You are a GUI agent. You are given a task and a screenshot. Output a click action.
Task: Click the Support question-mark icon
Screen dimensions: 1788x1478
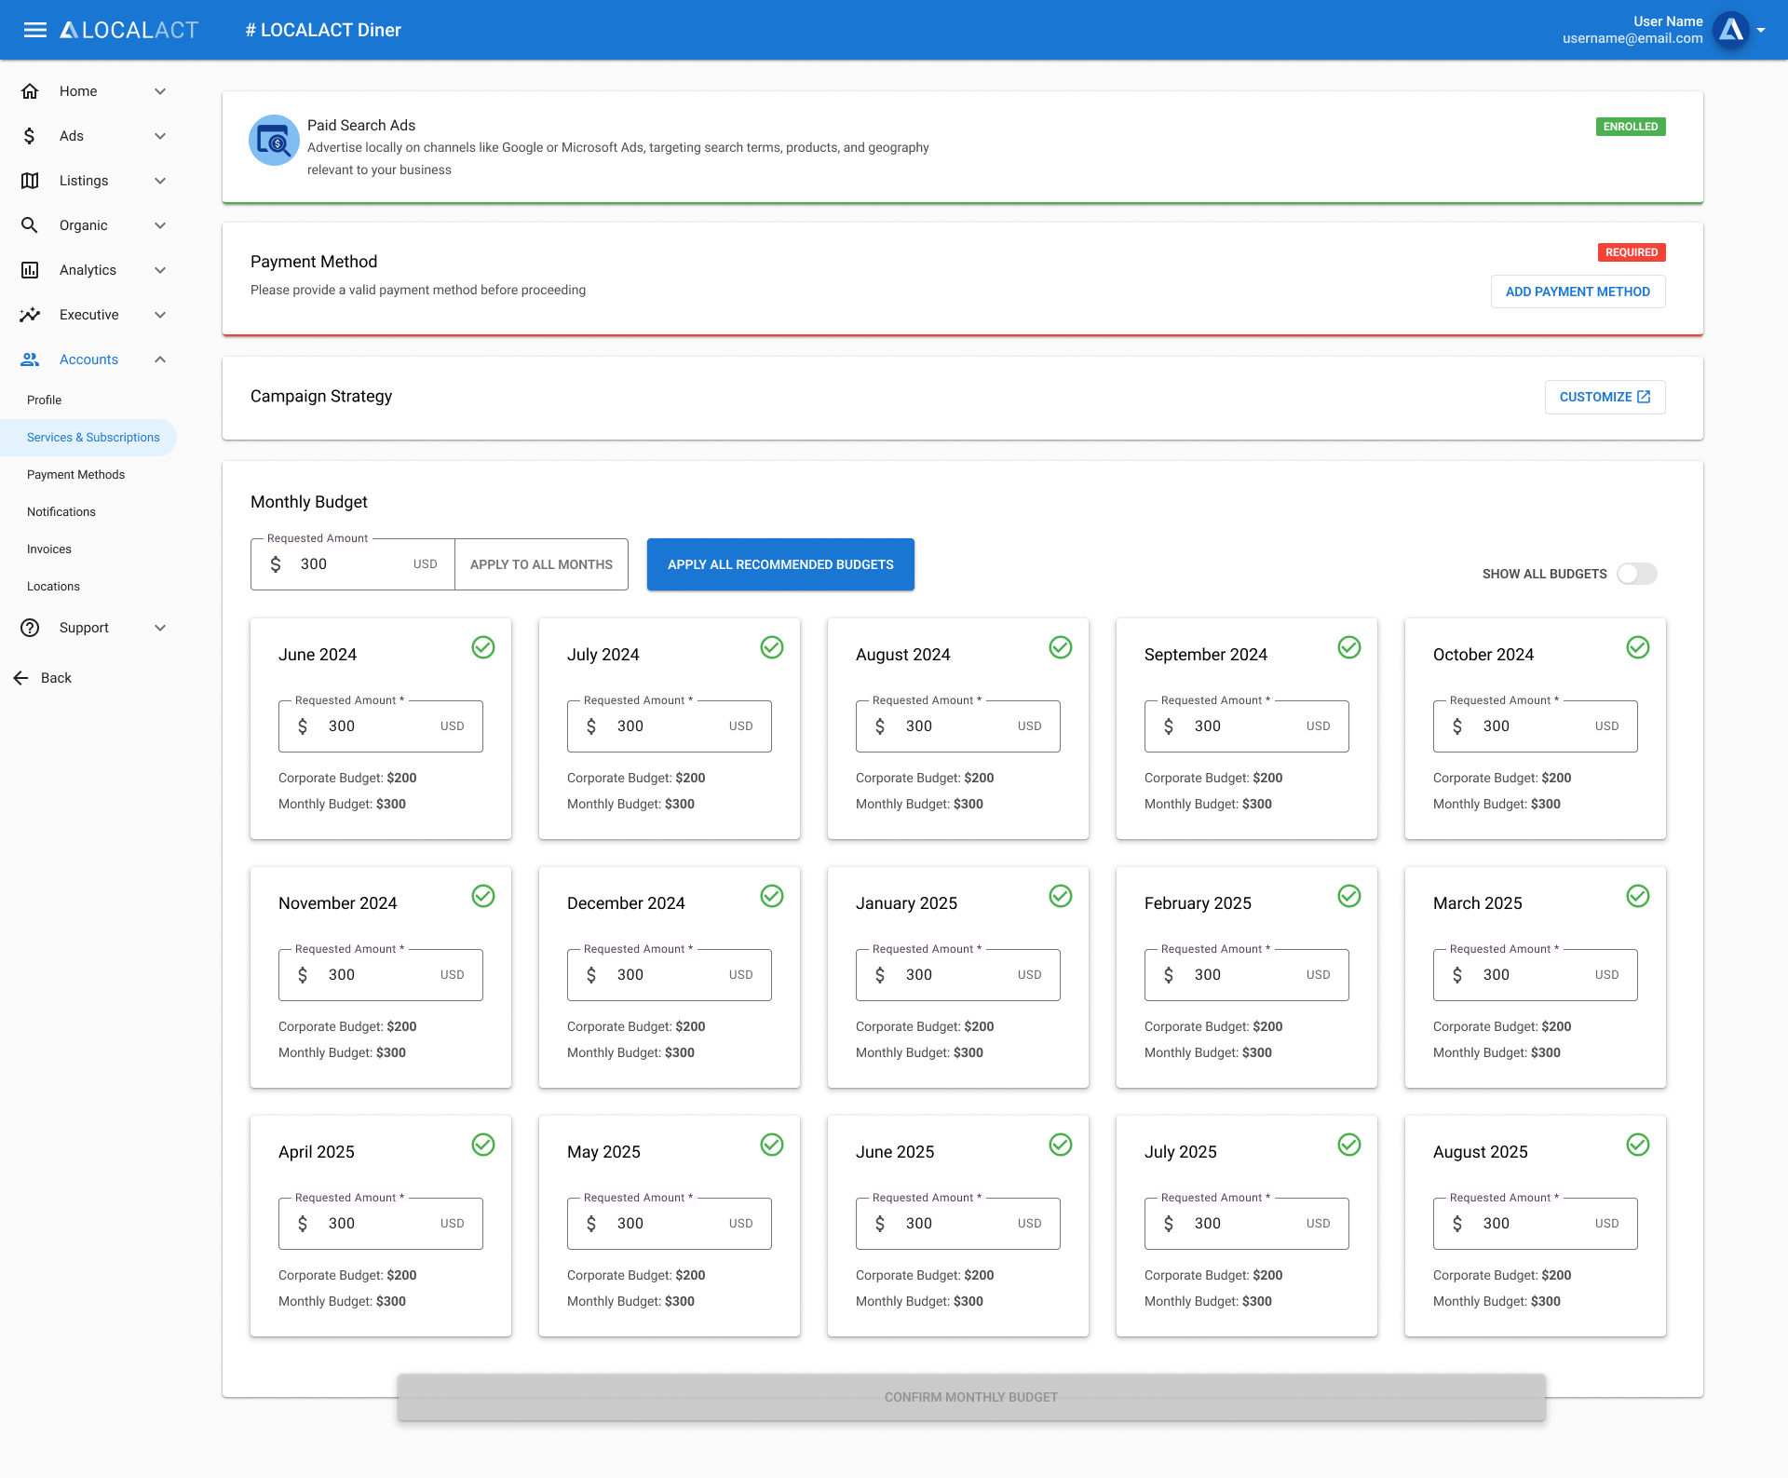[x=30, y=628]
